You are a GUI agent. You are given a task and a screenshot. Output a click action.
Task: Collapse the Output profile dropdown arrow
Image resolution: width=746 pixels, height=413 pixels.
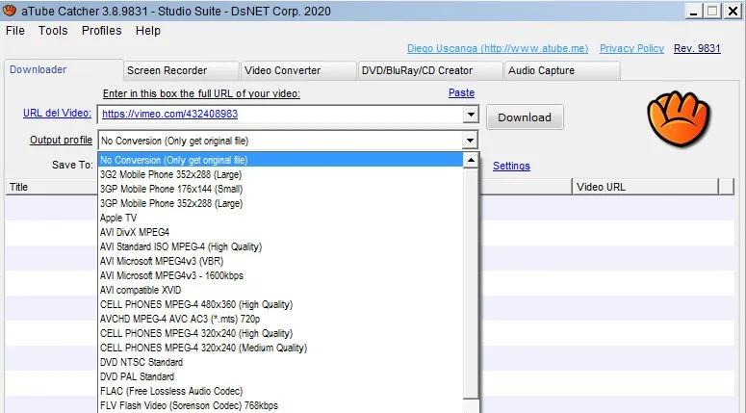471,141
